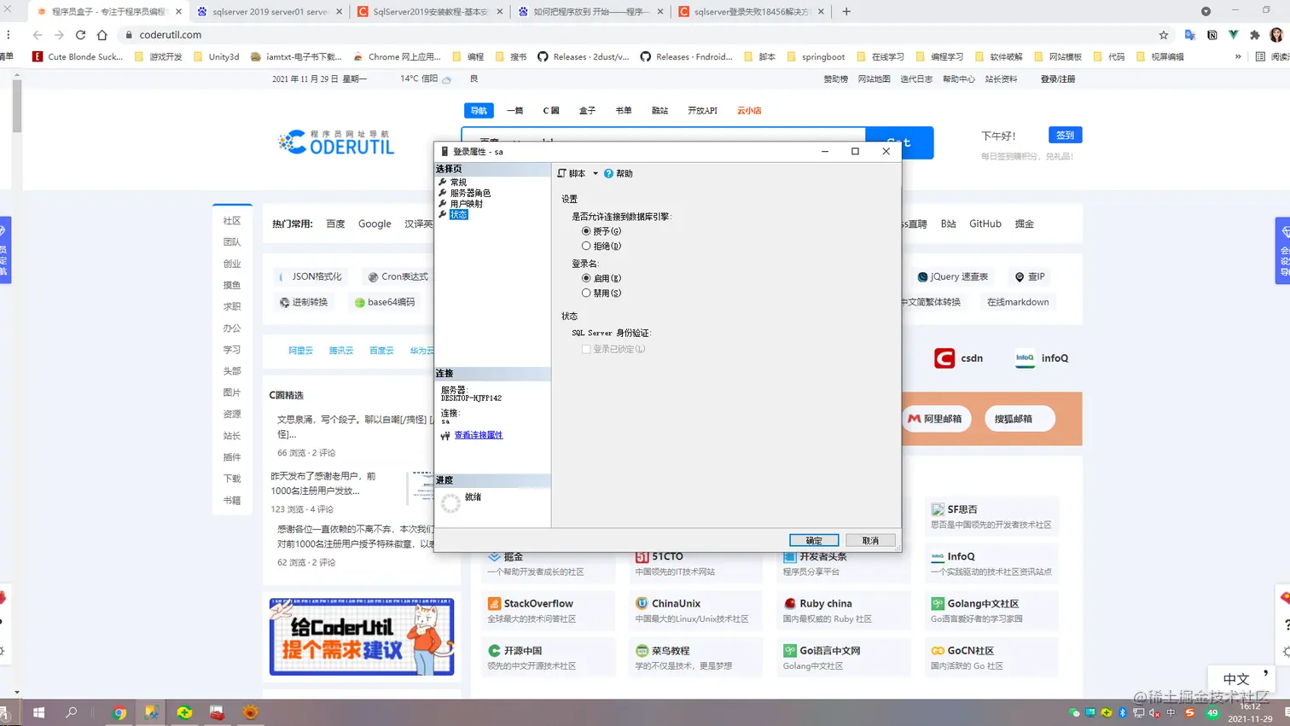
Task: Open the 网站模板 bookmark folder
Action: point(1057,57)
